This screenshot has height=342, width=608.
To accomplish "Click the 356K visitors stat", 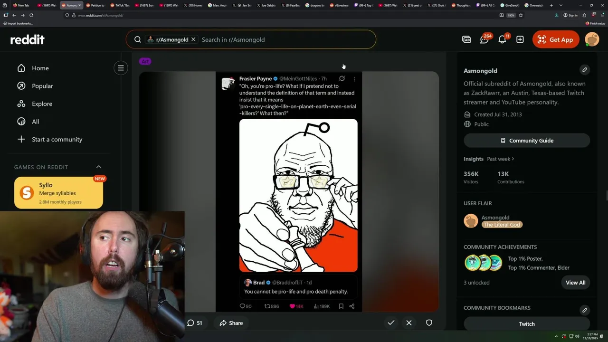I will [471, 177].
